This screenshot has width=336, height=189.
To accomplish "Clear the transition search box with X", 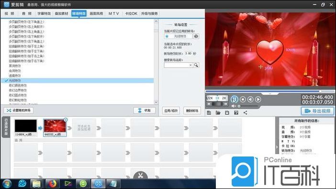I will (x=190, y=65).
